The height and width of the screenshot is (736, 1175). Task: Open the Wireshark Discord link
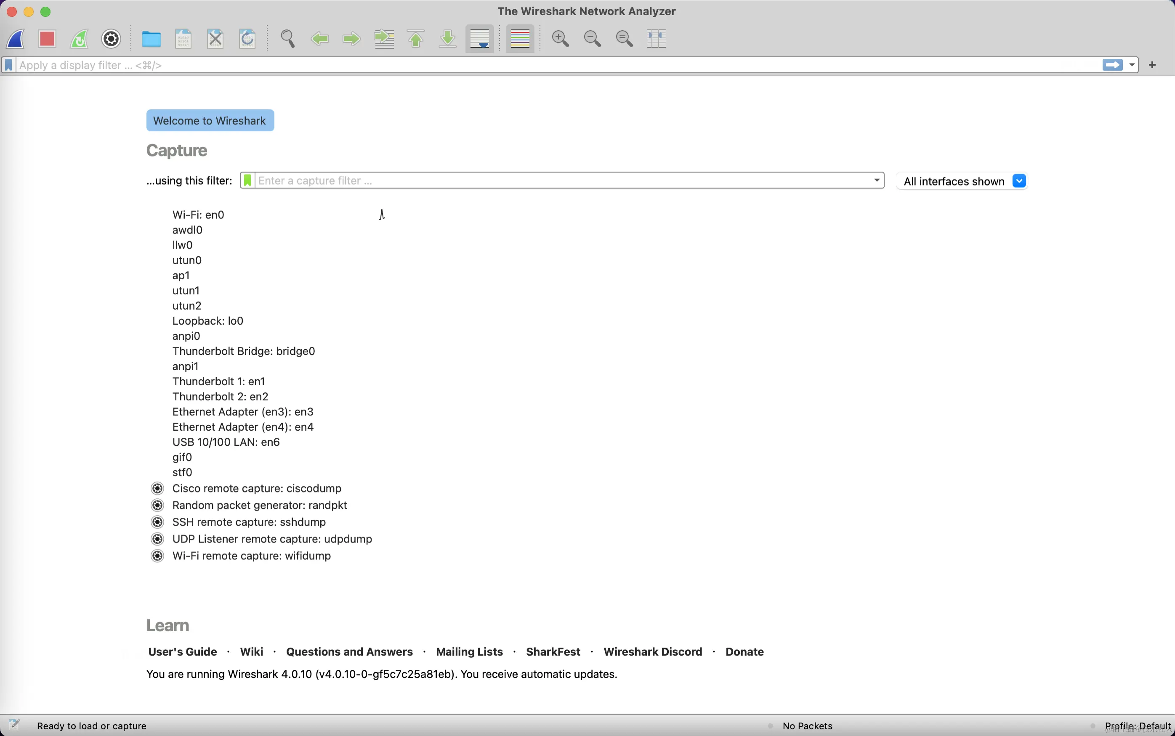[652, 651]
